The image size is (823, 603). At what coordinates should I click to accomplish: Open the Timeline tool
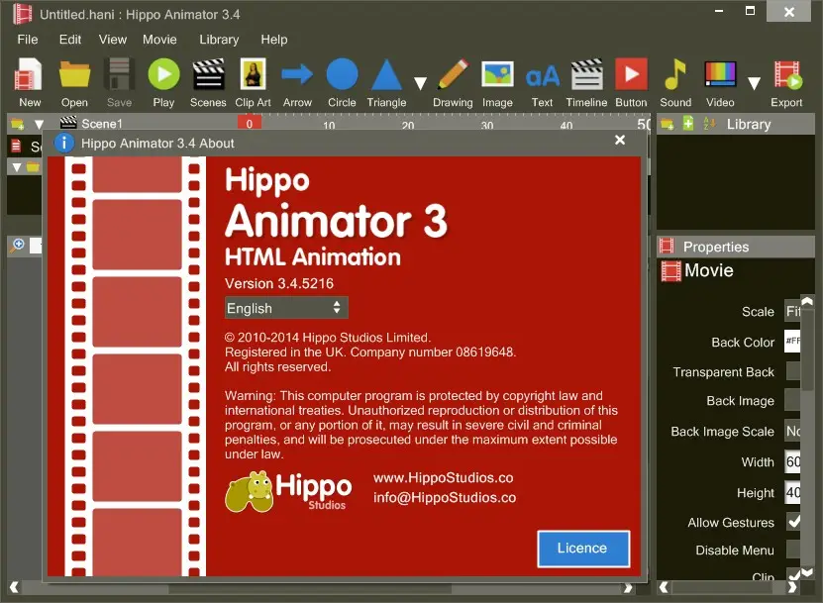(x=587, y=83)
